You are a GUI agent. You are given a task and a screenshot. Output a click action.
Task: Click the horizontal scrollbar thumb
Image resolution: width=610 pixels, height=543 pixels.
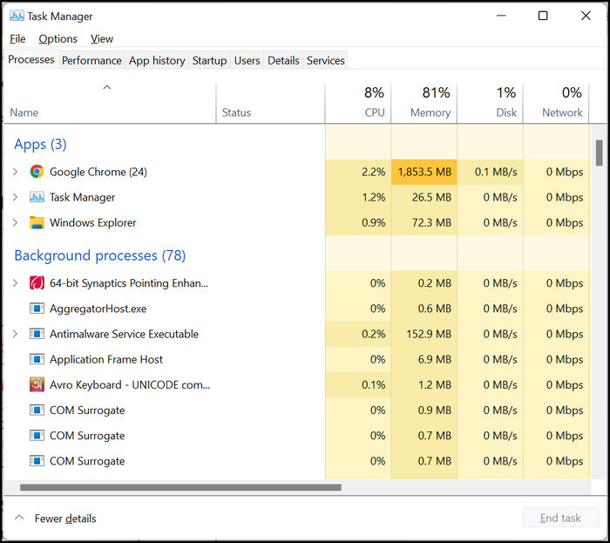coord(180,487)
